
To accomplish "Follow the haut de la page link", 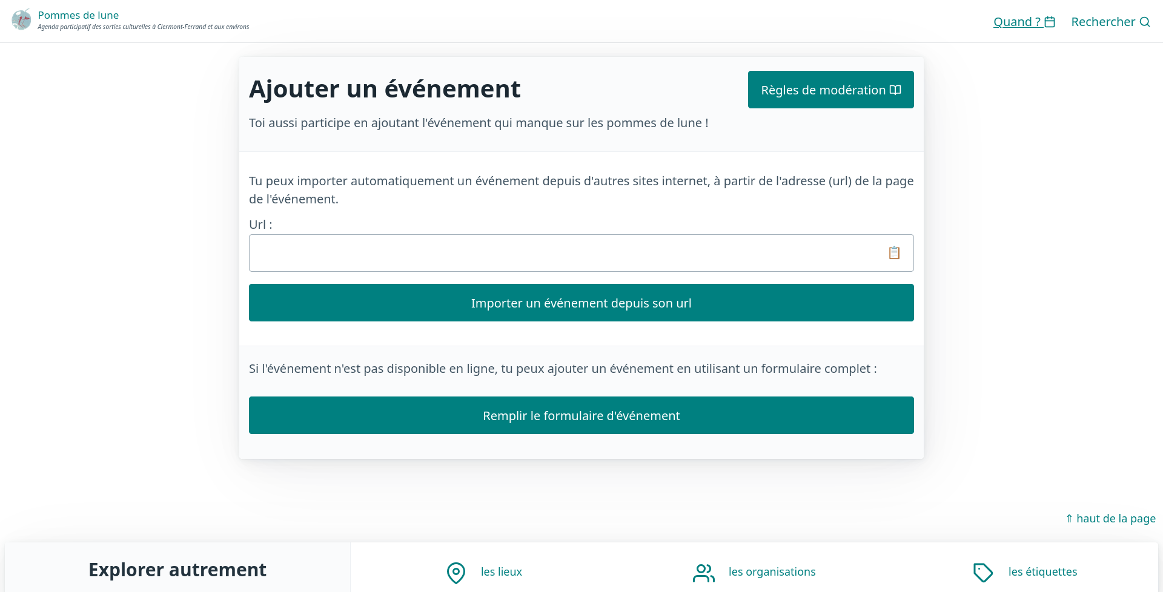I will tap(1115, 518).
